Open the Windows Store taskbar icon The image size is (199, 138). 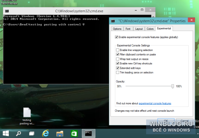[74, 134]
